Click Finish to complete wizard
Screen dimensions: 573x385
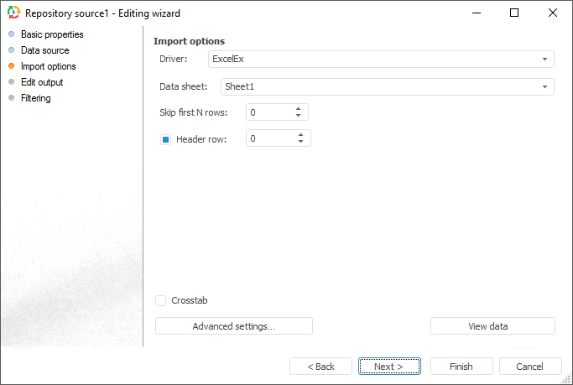461,367
